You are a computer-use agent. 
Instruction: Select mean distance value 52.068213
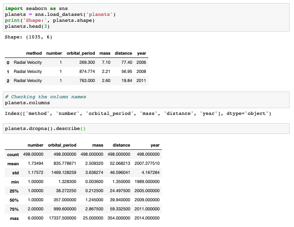(120, 163)
